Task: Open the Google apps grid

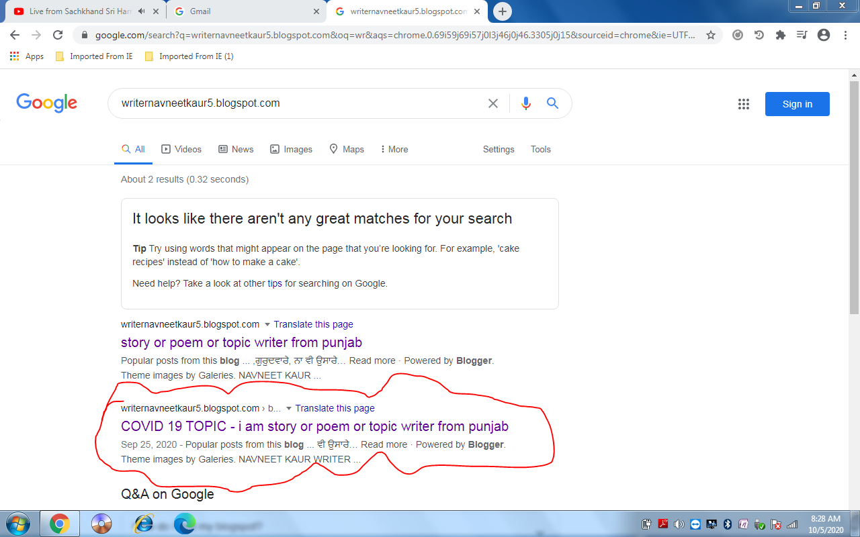Action: point(744,103)
